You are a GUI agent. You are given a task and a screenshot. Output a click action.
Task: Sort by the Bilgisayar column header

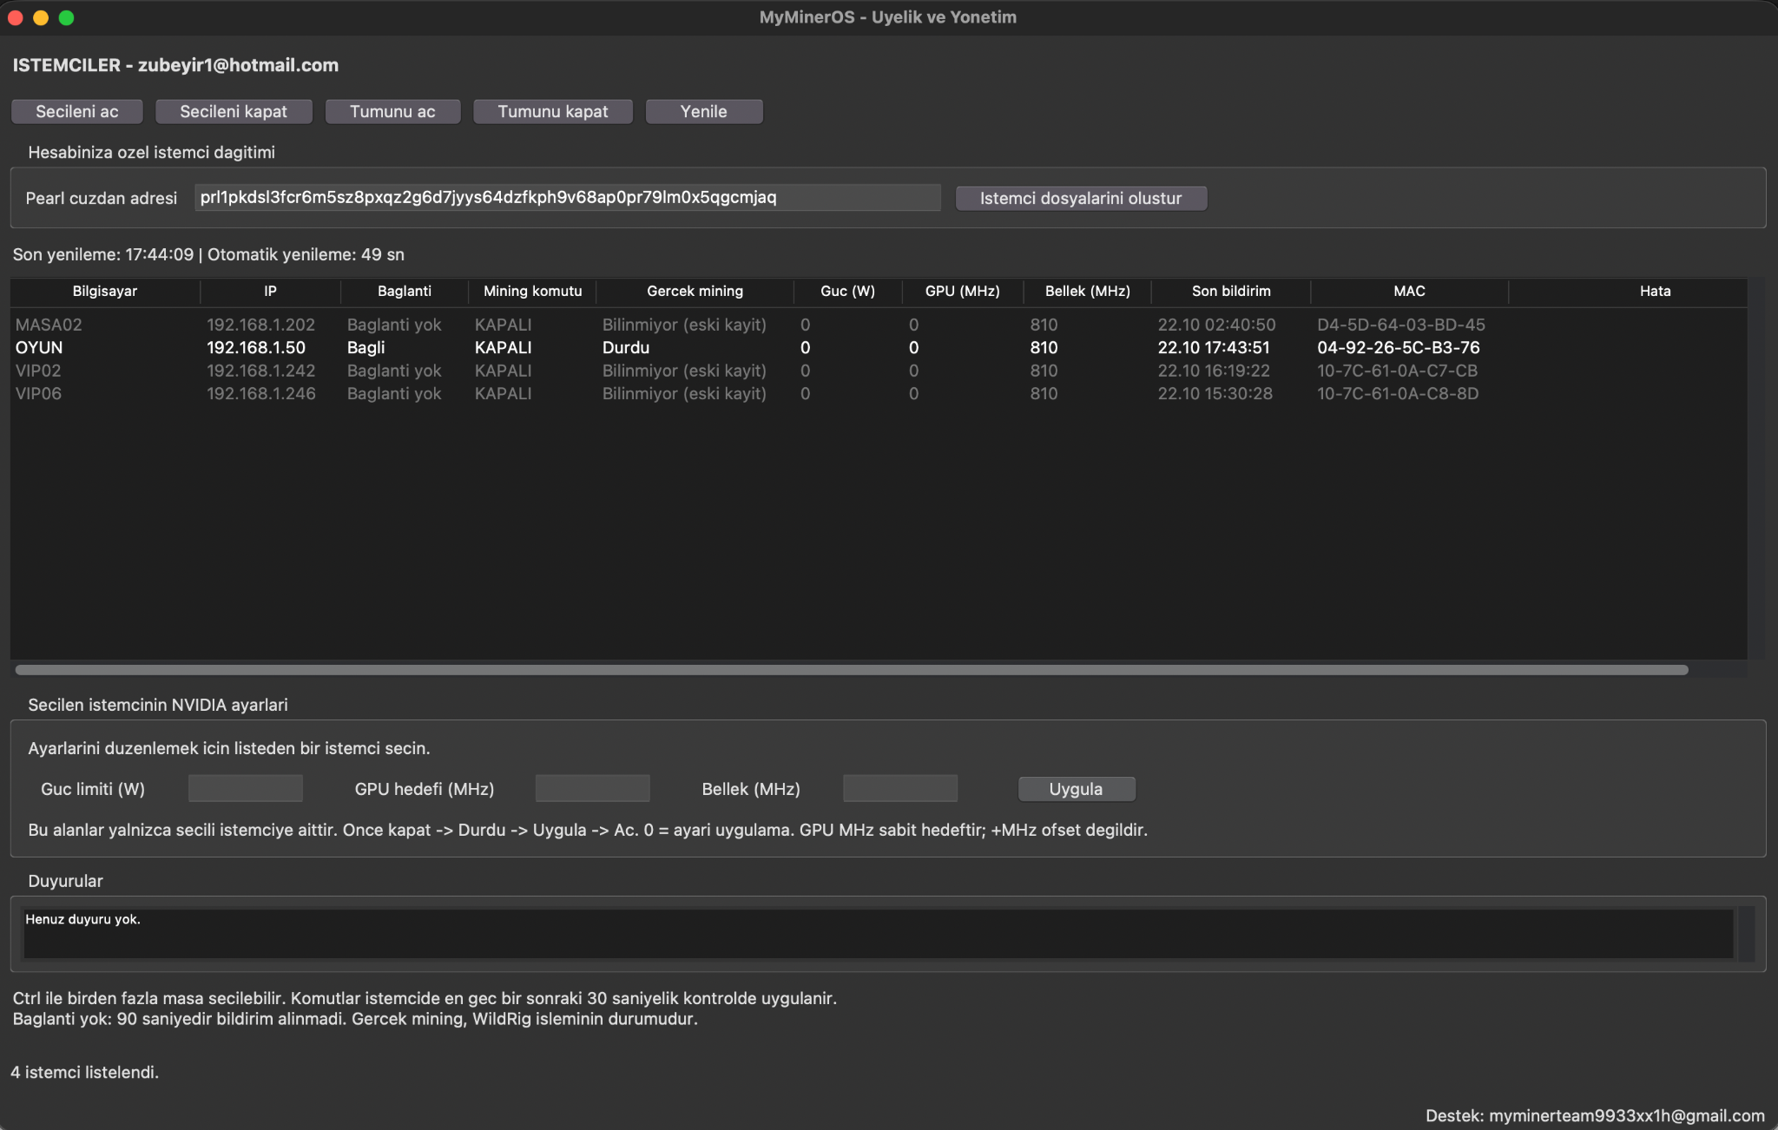click(x=105, y=291)
